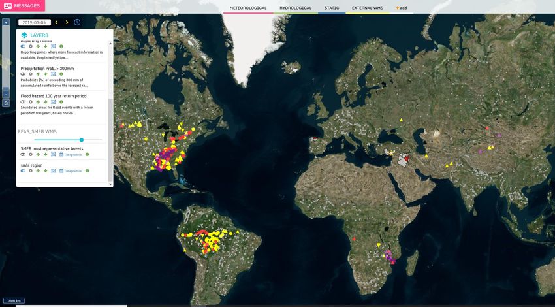Show info for Flood hazard layer

(61, 102)
